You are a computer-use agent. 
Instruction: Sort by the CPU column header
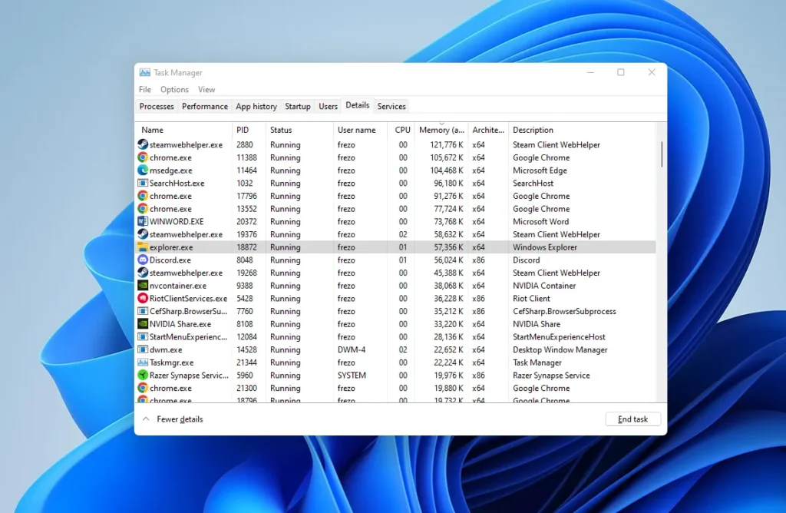click(401, 130)
